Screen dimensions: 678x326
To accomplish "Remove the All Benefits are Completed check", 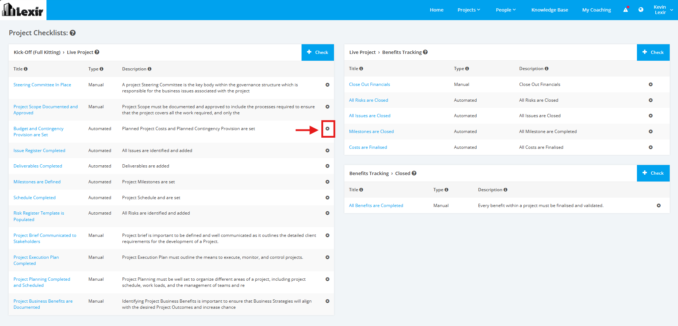I will click(659, 206).
